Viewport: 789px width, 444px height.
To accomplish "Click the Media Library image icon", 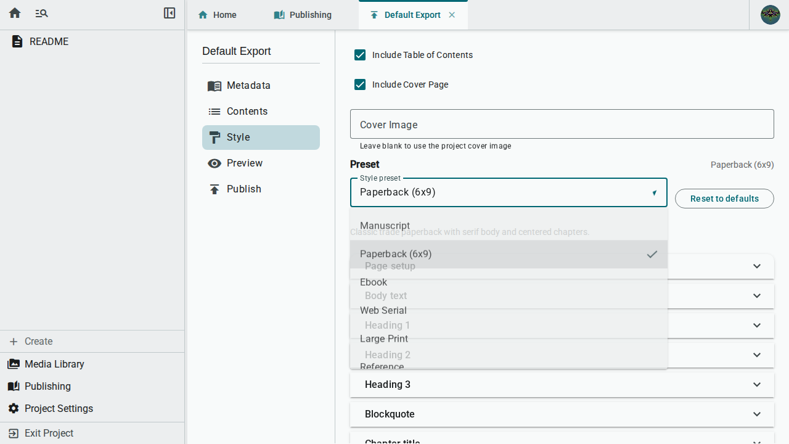I will click(14, 364).
